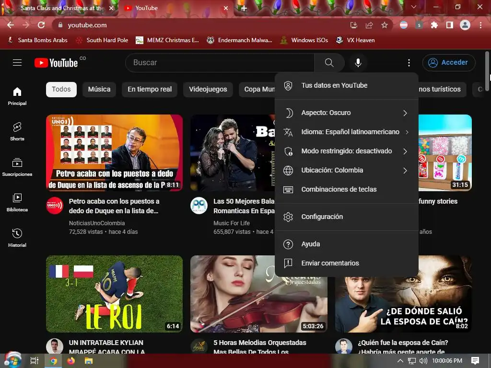Screen dimensions: 491x368
Task: Open Tus datos en YouTube
Action: 347,85
